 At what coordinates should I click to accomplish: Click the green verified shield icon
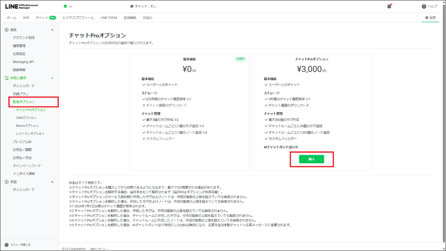tap(65, 6)
